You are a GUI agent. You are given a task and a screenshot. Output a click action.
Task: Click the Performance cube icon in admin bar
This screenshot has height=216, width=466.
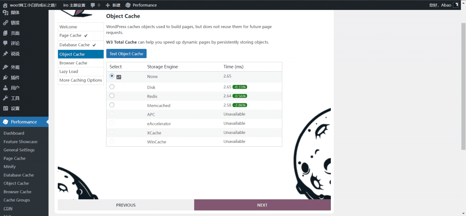click(128, 5)
